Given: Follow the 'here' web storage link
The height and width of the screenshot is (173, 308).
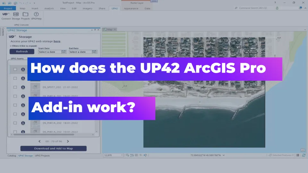Looking at the screenshot, I should tap(57, 41).
